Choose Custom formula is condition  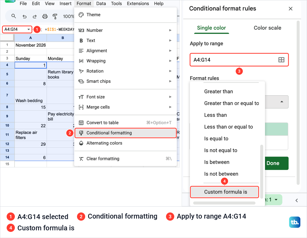225,192
